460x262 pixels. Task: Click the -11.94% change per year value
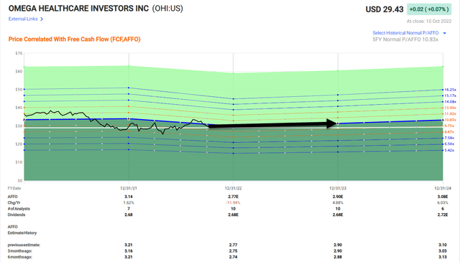tap(233, 203)
